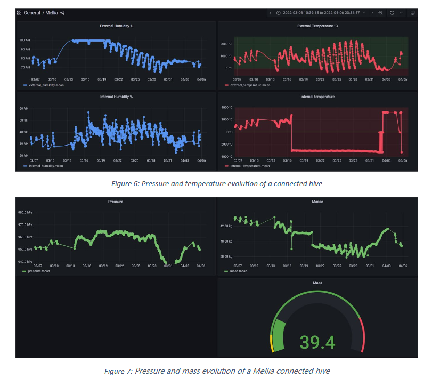Click the clock icon in time picker

(278, 13)
